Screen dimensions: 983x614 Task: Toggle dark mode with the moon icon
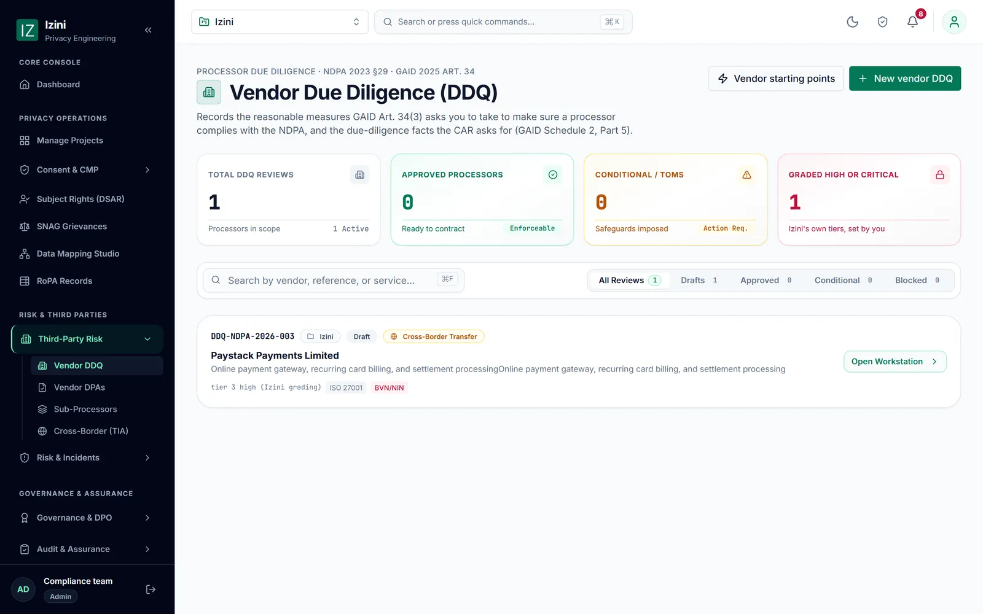(852, 22)
